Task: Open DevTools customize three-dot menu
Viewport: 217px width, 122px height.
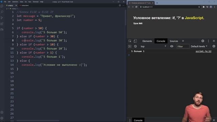Action: point(209,41)
